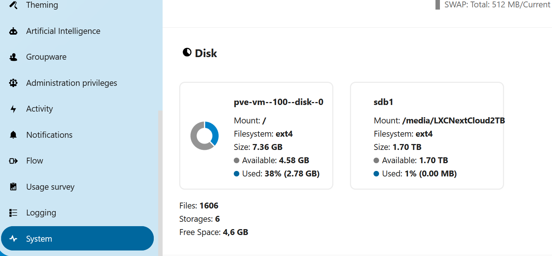
Task: Click the Flow arrow icon
Action: (x=13, y=161)
